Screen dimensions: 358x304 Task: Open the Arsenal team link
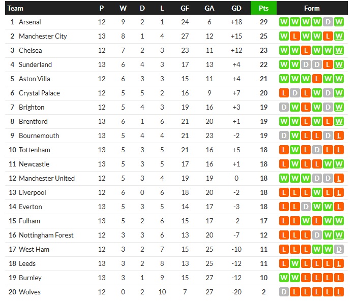pos(30,22)
